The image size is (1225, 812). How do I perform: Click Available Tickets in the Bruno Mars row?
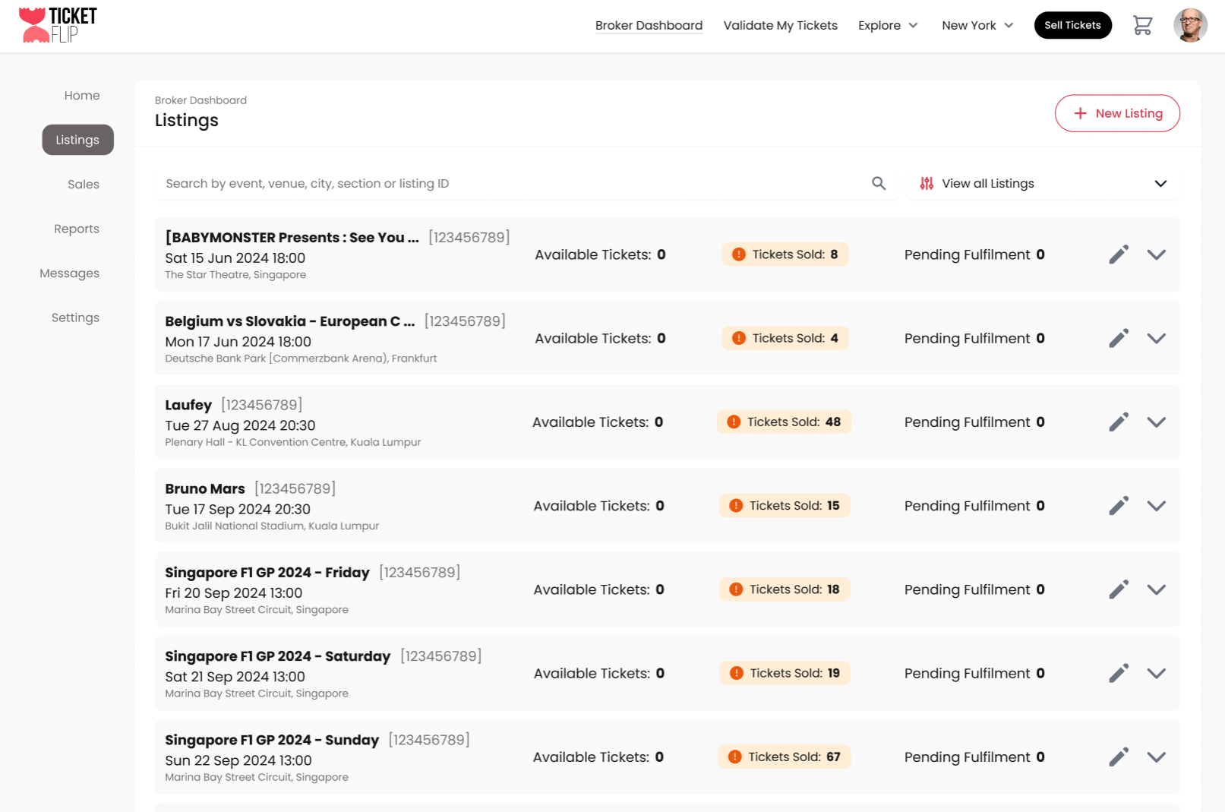coord(599,506)
